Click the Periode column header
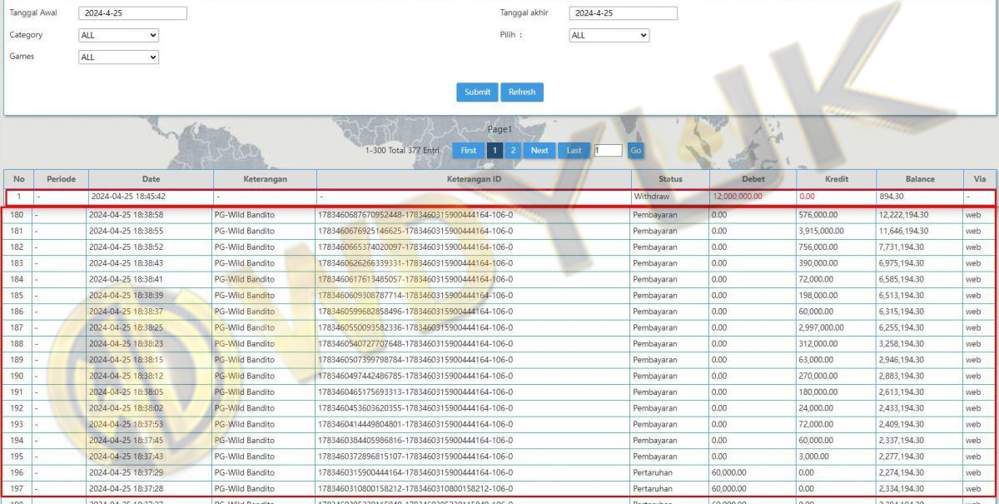This screenshot has height=504, width=999. click(x=61, y=179)
